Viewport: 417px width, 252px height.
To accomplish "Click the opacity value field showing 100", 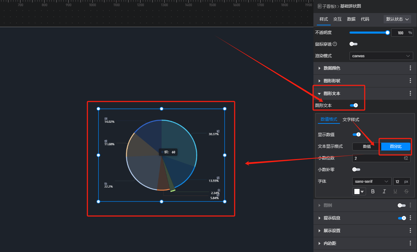I will (402, 33).
